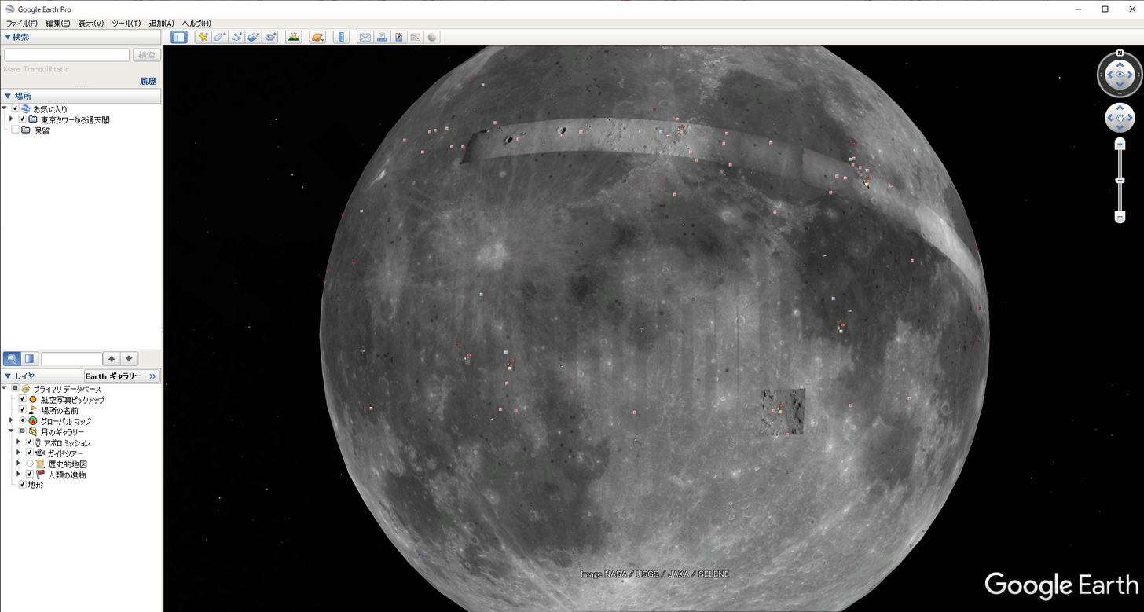Screen dimensions: 1144x612
Task: Expand the ガイドツアー tree node
Action: pos(18,453)
